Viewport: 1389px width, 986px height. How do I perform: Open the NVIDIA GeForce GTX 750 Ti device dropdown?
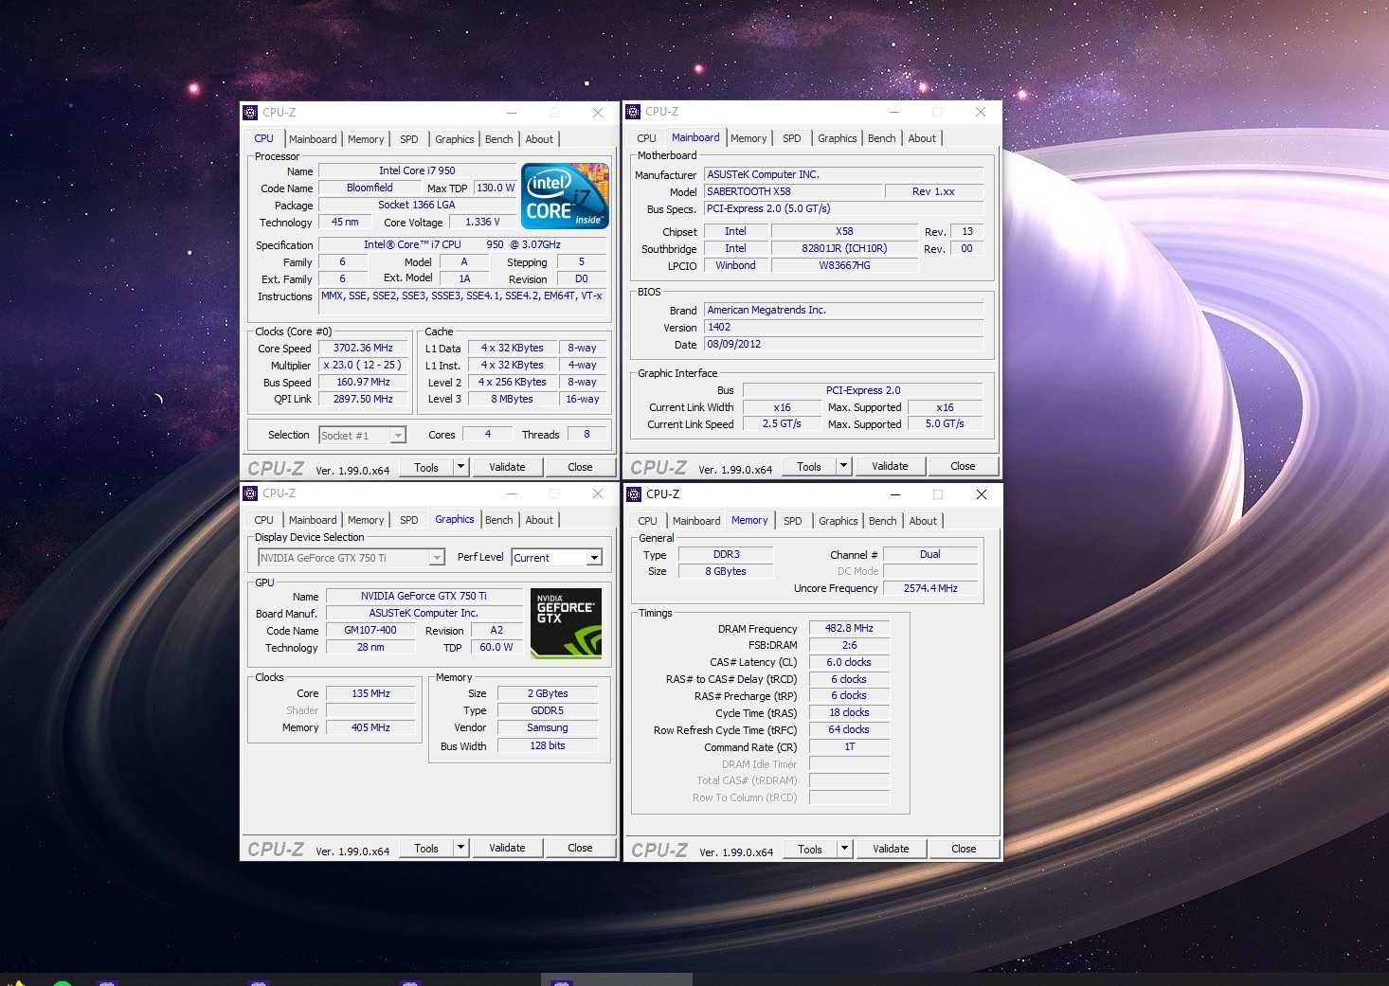(437, 558)
